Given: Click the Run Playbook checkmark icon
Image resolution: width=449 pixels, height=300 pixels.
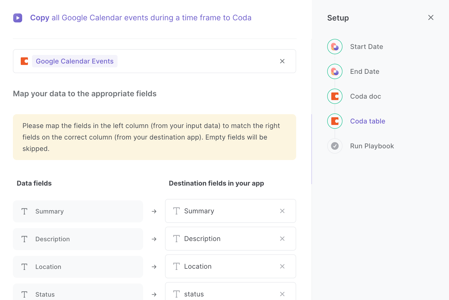Looking at the screenshot, I should pos(335,146).
